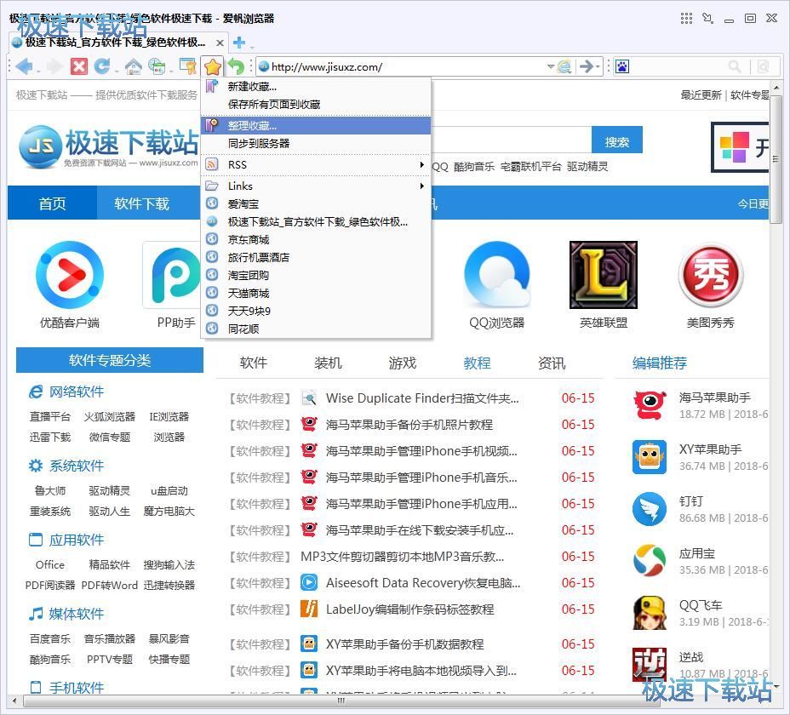This screenshot has width=790, height=715.
Task: Expand the Links folder submenu arrow
Action: tap(421, 186)
